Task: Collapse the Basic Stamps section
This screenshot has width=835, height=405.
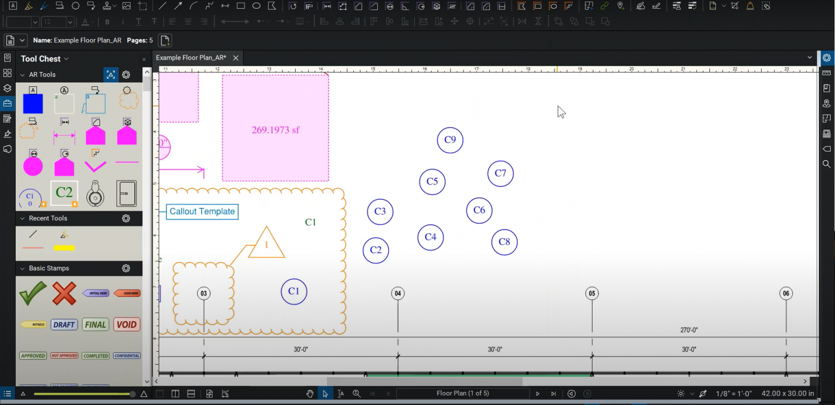Action: click(x=22, y=268)
